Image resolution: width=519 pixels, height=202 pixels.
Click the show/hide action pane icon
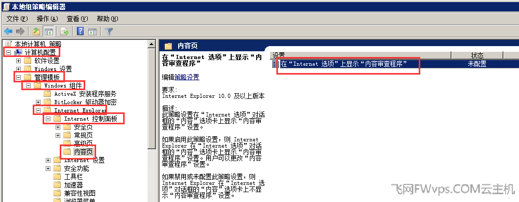click(x=92, y=32)
